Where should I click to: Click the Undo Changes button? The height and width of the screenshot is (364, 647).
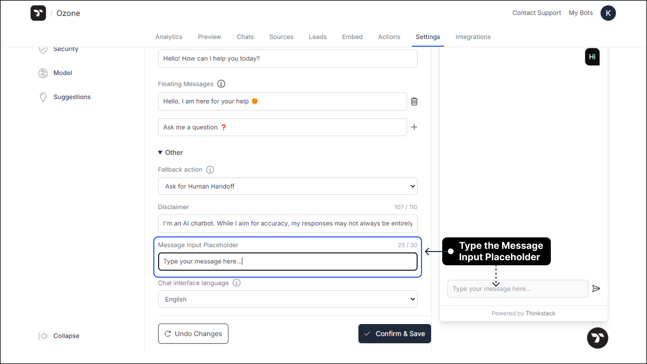click(x=193, y=333)
